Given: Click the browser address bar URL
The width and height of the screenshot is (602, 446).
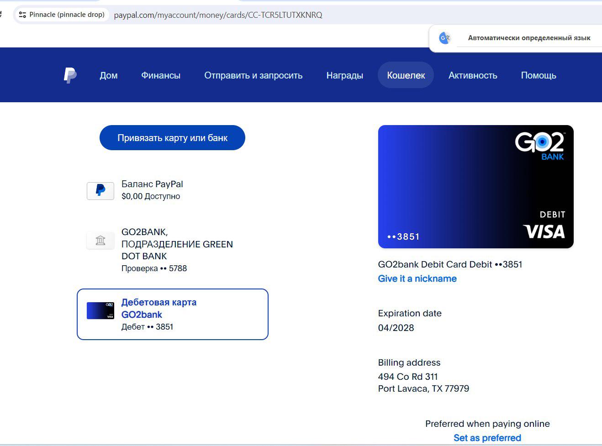Looking at the screenshot, I should (x=218, y=15).
